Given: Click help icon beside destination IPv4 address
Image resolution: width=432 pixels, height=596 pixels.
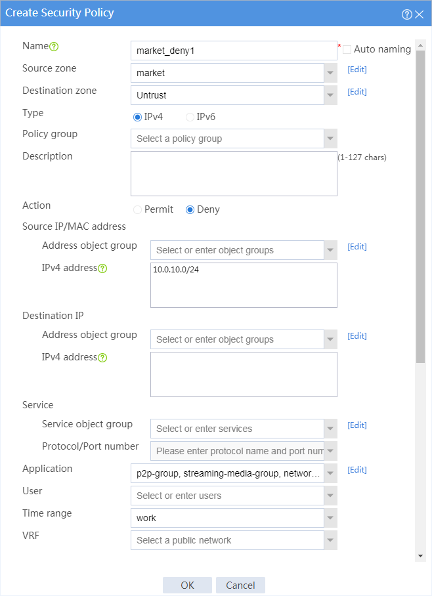Looking at the screenshot, I should pyautogui.click(x=102, y=358).
